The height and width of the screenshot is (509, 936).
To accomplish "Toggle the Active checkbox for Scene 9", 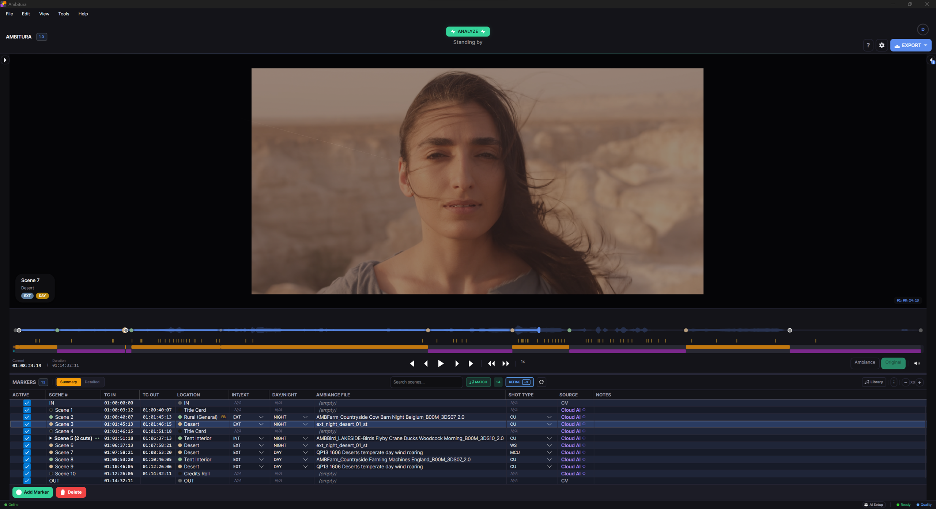I will coord(27,467).
